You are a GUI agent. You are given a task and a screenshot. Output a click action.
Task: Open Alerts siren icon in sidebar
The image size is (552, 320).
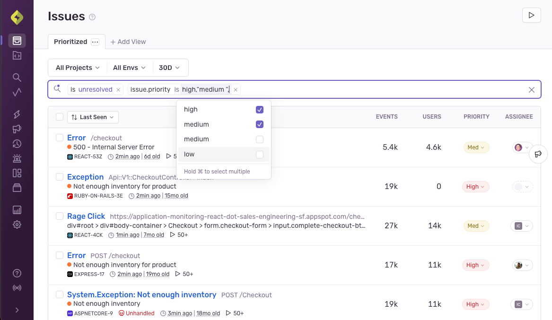click(x=17, y=159)
